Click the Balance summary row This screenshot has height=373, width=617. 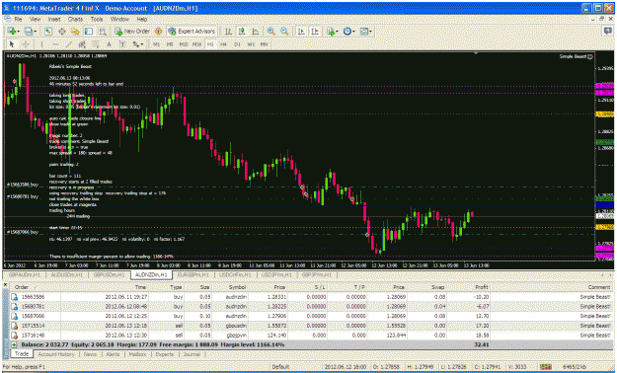(x=311, y=344)
